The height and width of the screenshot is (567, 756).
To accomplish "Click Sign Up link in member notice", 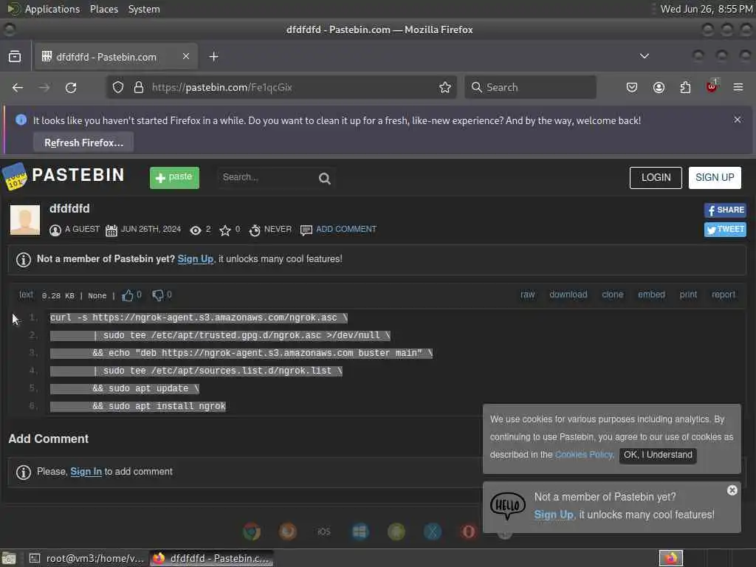I will (x=195, y=259).
